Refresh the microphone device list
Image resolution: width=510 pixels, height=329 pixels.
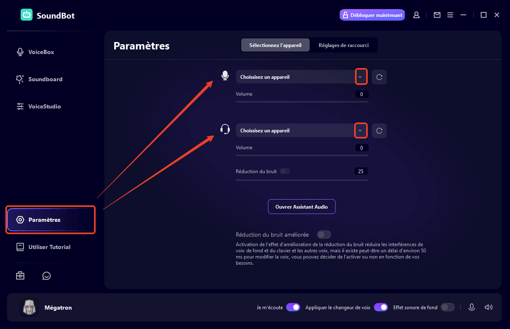(x=379, y=77)
